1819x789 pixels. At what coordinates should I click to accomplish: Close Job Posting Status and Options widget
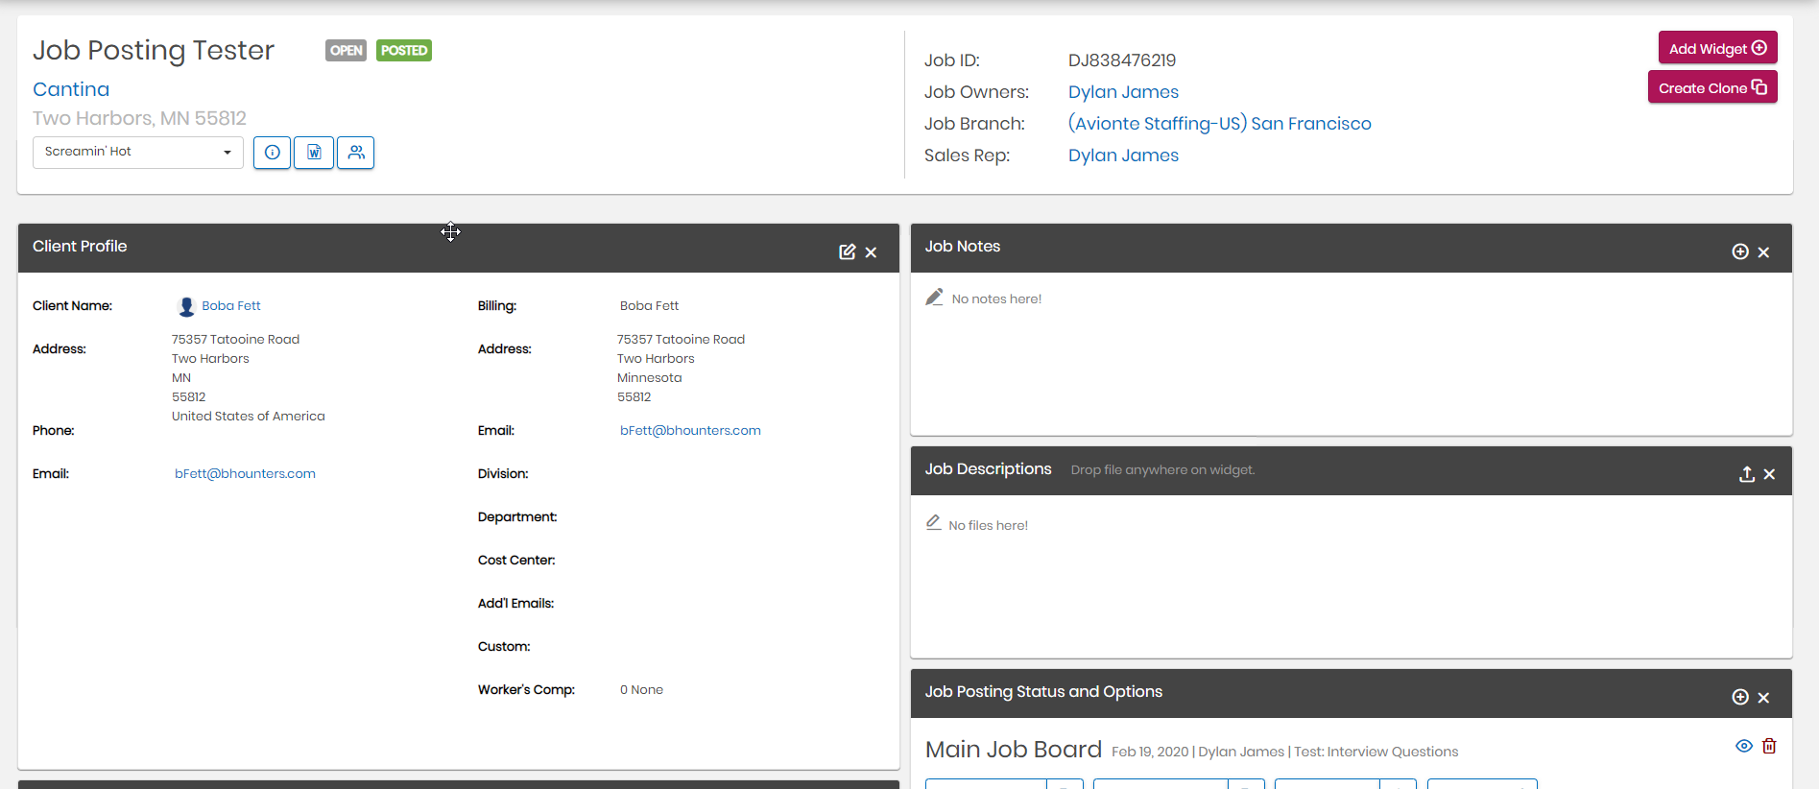tap(1763, 698)
